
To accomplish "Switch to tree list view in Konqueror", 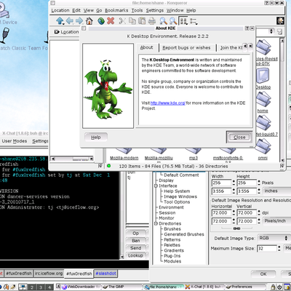I will pyautogui.click(x=194, y=21).
